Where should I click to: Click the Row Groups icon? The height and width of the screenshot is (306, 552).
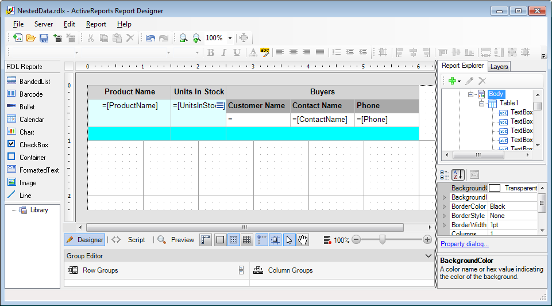pos(73,270)
